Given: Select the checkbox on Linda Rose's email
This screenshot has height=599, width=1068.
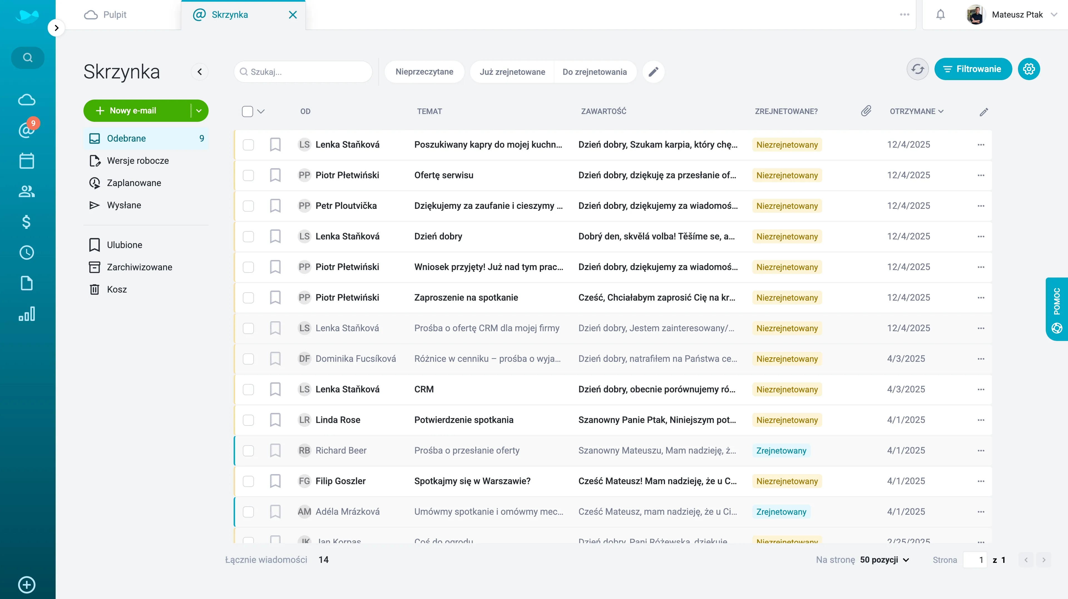Looking at the screenshot, I should coord(248,420).
